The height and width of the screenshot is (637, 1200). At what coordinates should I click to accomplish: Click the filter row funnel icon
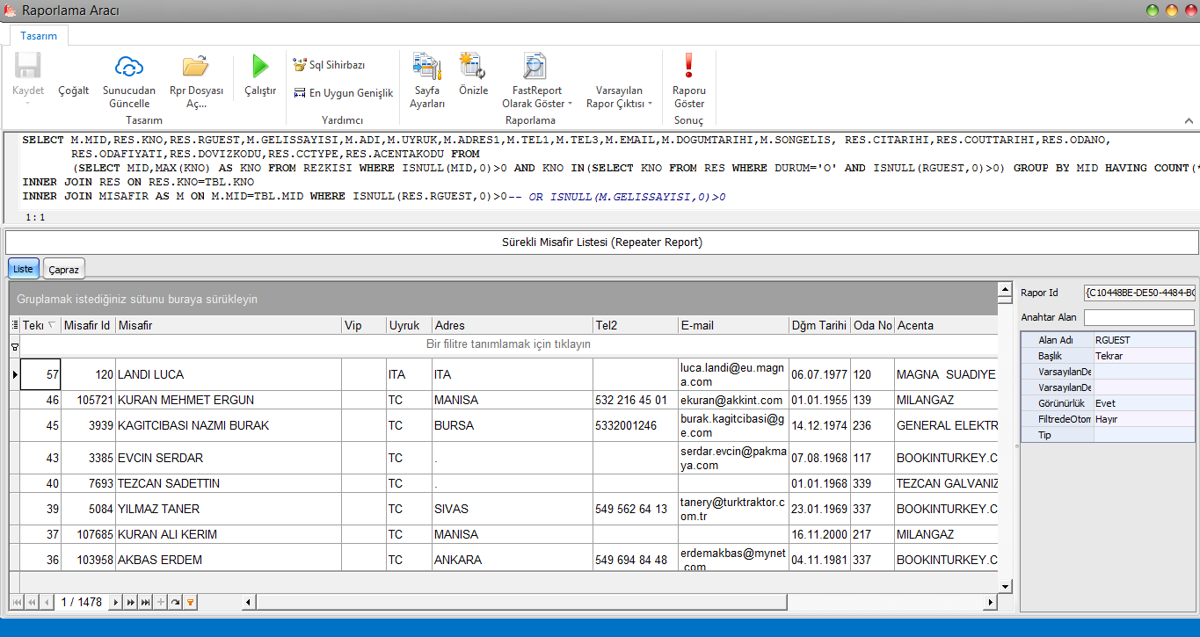[14, 347]
